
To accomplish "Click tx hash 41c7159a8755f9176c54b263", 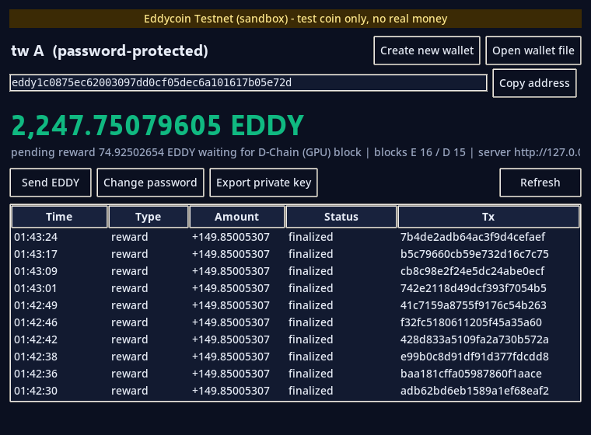I will point(474,305).
